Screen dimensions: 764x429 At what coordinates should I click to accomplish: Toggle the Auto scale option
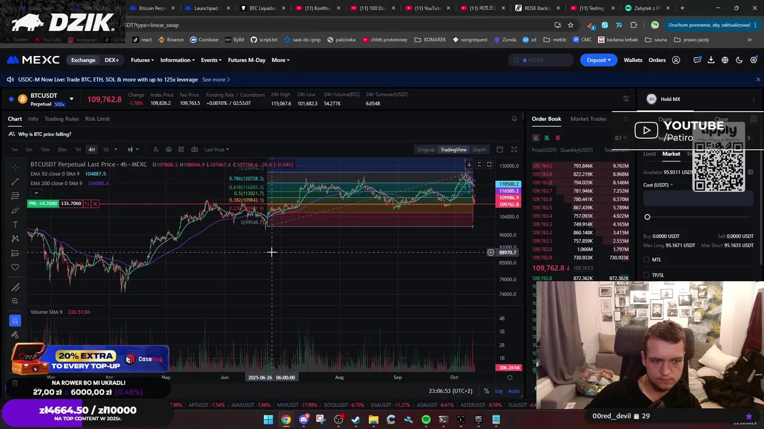point(513,391)
